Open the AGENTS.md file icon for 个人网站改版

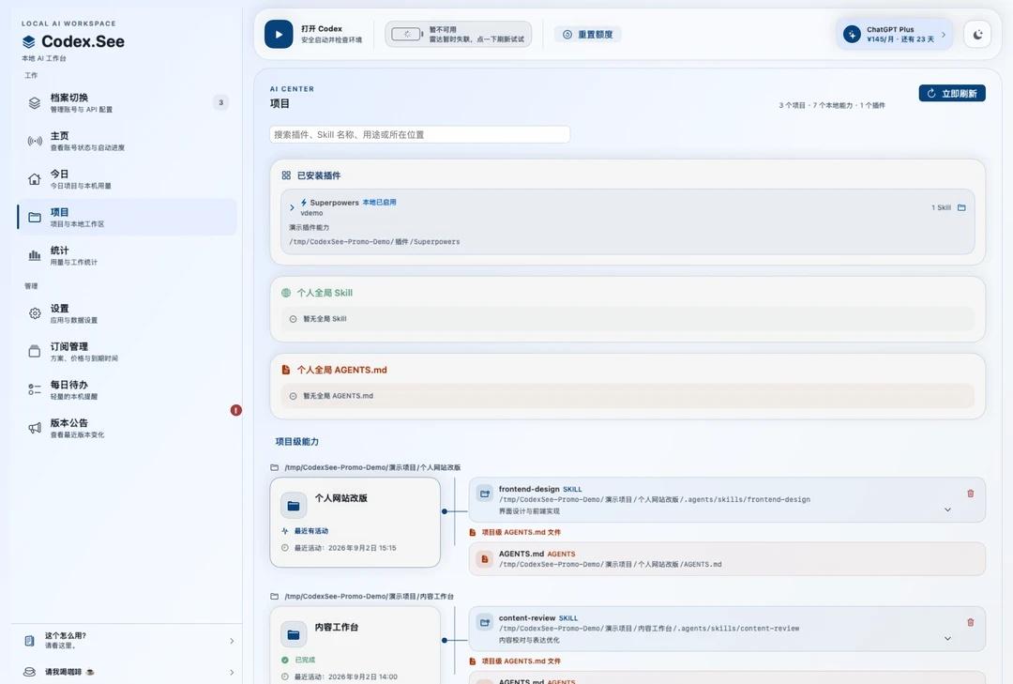coord(484,558)
